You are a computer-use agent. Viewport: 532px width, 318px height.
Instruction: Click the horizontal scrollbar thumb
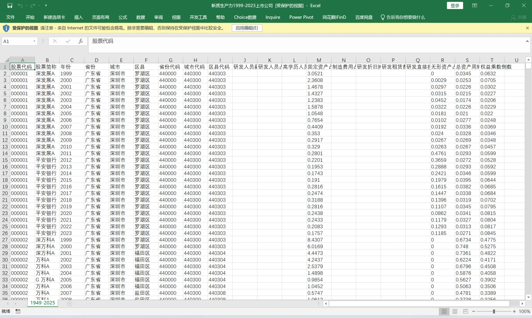click(x=419, y=304)
